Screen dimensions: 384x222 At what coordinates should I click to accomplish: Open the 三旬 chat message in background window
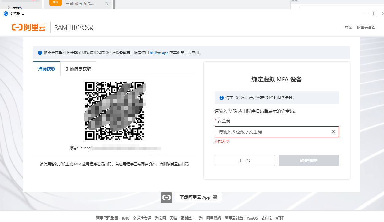tap(80, 4)
